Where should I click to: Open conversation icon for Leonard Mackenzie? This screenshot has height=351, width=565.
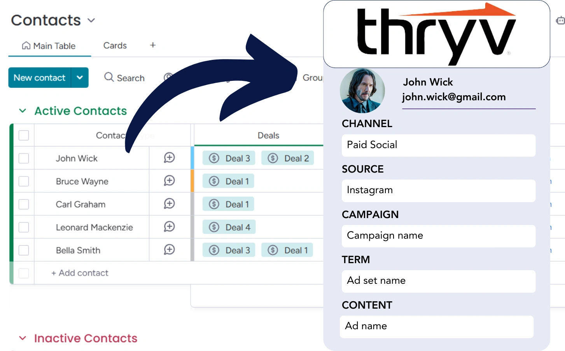[169, 227]
